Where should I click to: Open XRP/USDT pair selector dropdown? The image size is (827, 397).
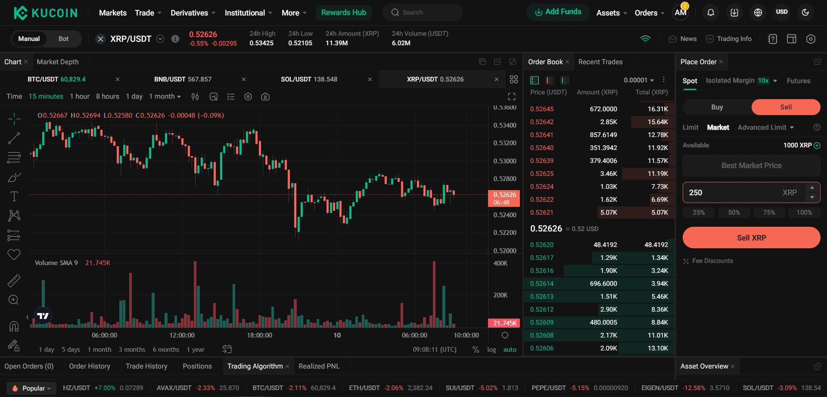tap(160, 39)
